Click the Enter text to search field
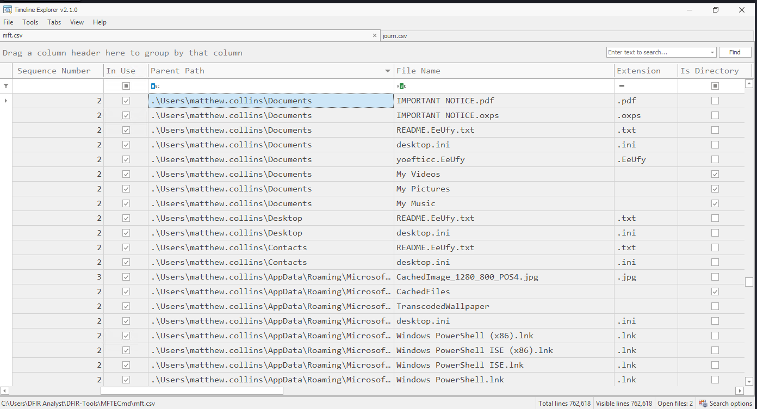The height and width of the screenshot is (409, 757). (x=657, y=52)
